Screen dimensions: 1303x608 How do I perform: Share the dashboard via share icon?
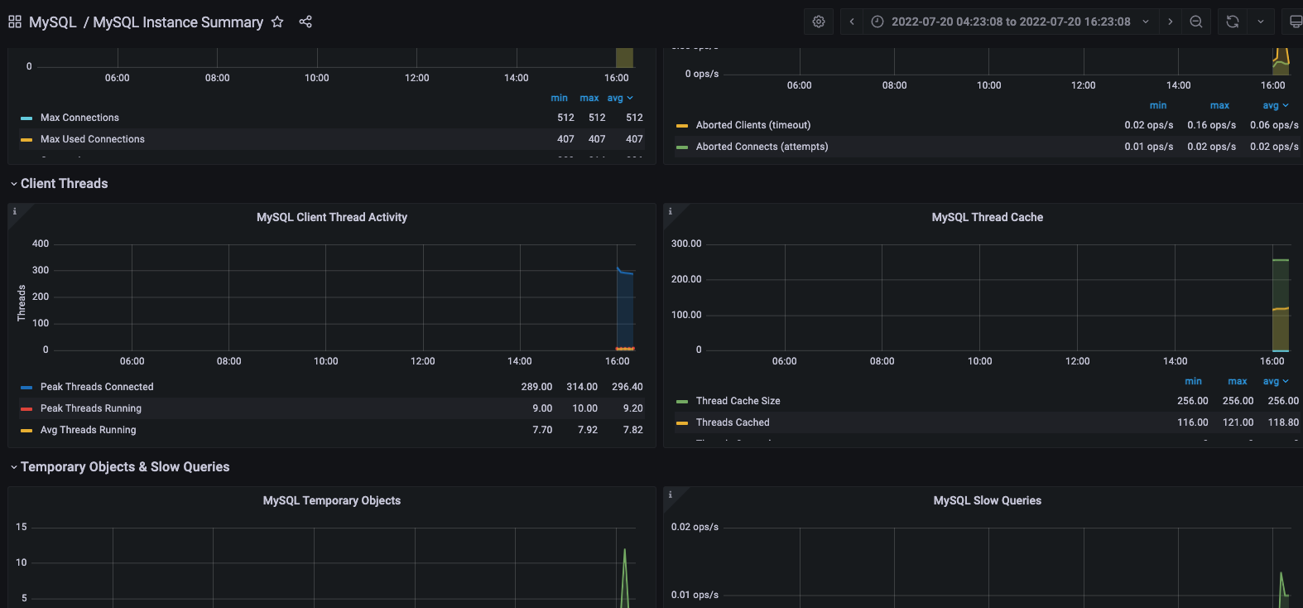(305, 22)
